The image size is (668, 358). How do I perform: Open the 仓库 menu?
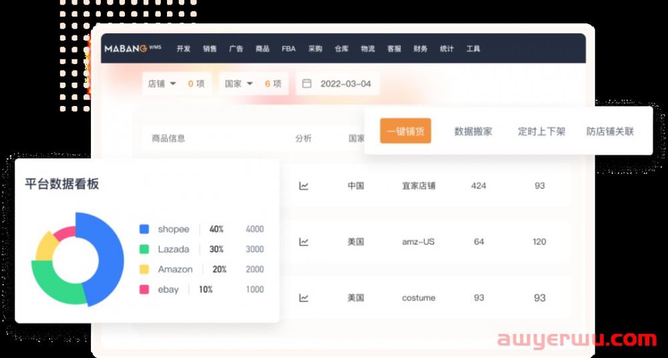coord(341,49)
